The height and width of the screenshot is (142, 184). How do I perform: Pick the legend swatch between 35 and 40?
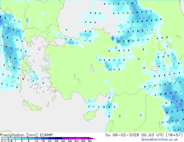pyautogui.click(x=72, y=138)
